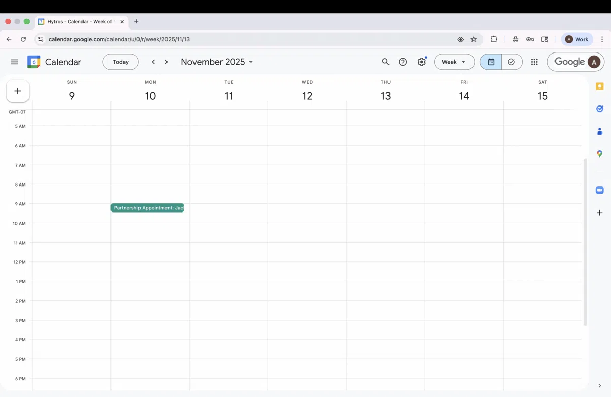Select Monday 10 day header
Screen dimensions: 611x397
point(150,96)
